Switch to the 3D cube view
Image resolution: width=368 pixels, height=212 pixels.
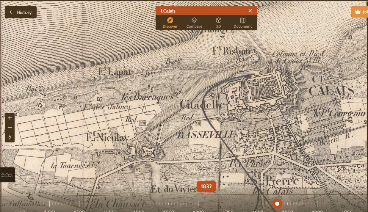[x=218, y=23]
